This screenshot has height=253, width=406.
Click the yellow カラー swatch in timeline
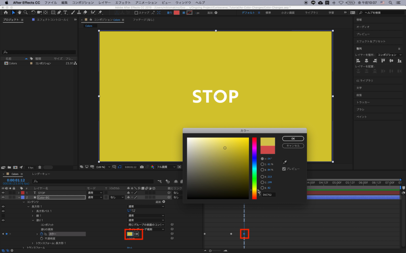130,234
